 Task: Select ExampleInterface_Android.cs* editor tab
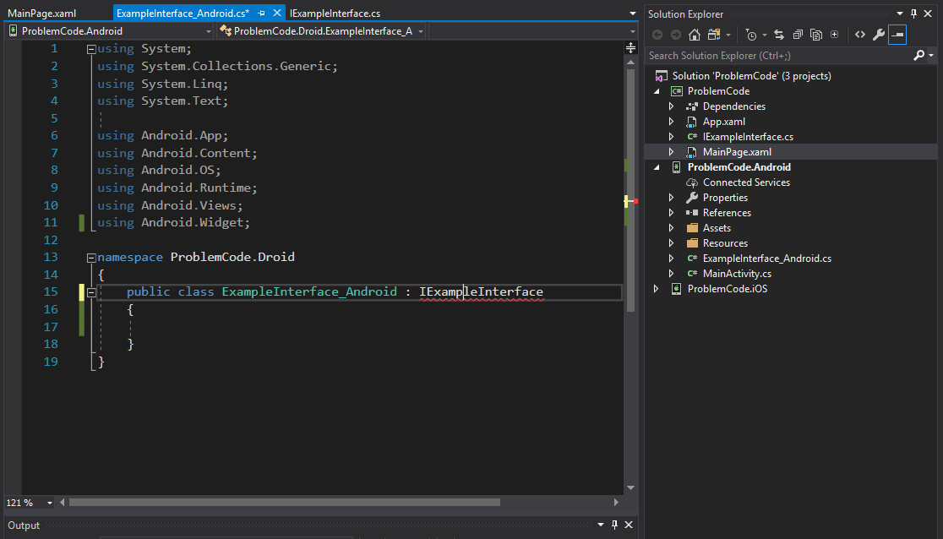pos(183,14)
